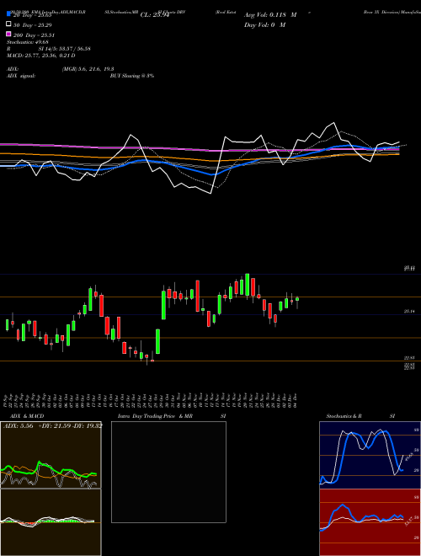Click the 'Stochastics: 49.68' reading
This screenshot has width=421, height=556.
[x=27, y=42]
